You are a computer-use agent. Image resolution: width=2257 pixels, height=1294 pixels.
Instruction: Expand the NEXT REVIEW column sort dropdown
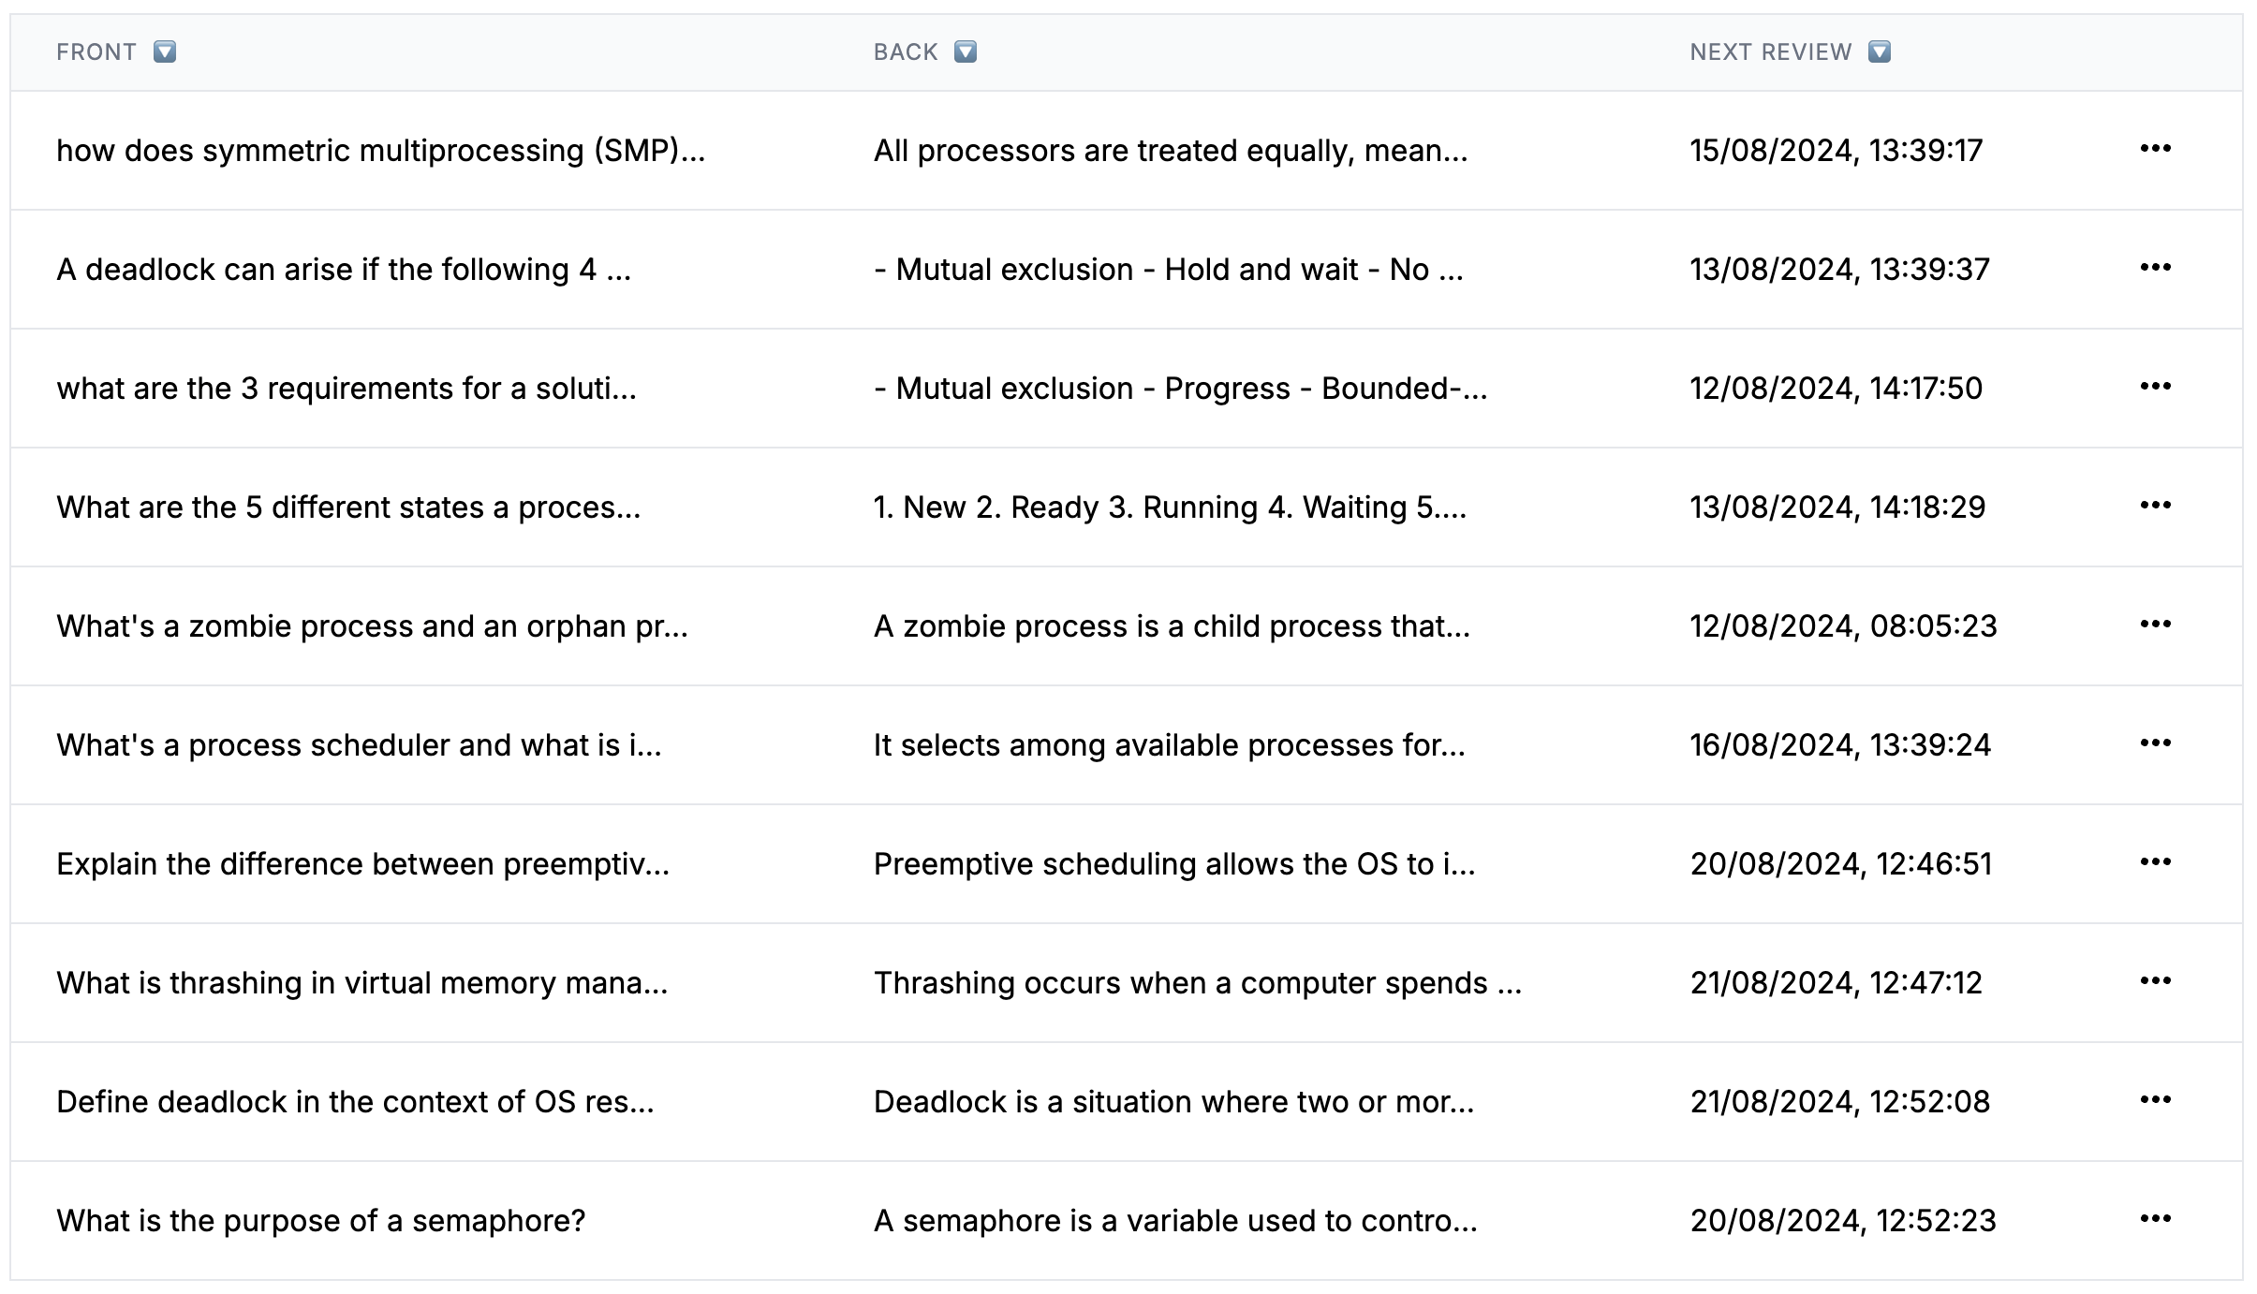pos(1880,51)
